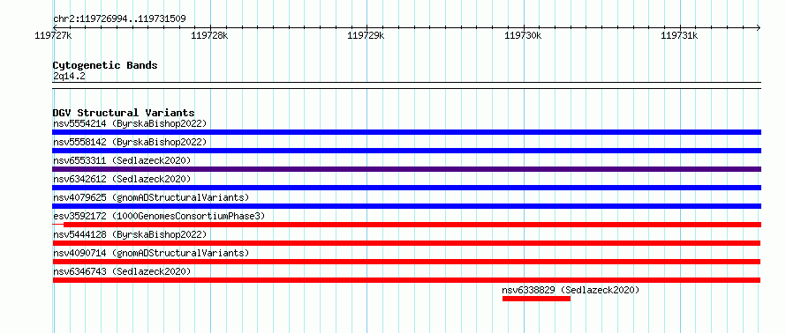
Task: Click the blue bar under nsv4079625
Action: coord(406,206)
